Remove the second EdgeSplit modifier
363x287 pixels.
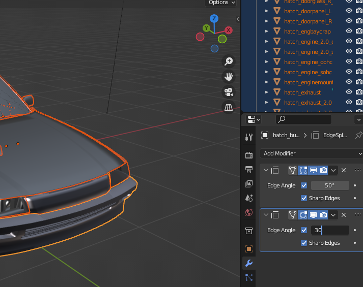pos(344,215)
